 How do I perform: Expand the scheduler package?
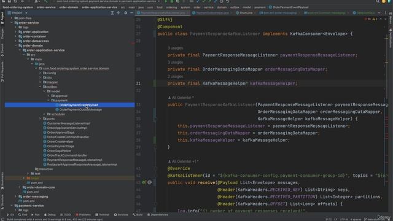tap(44, 114)
